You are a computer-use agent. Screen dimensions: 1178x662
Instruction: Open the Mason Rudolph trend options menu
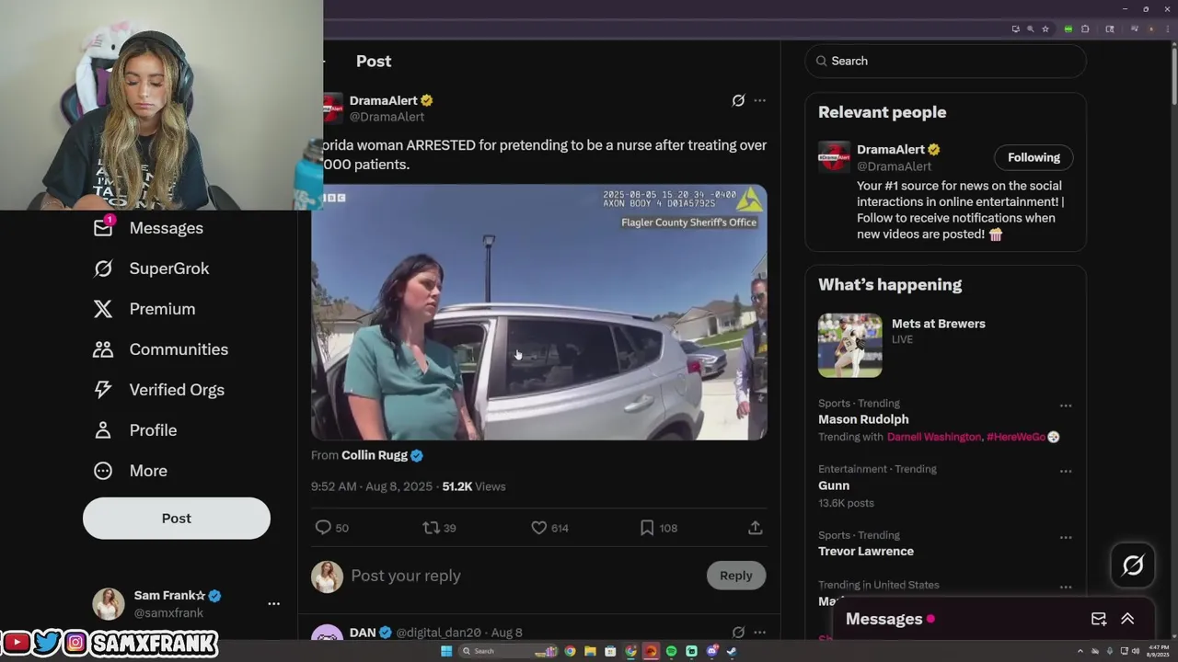point(1066,405)
